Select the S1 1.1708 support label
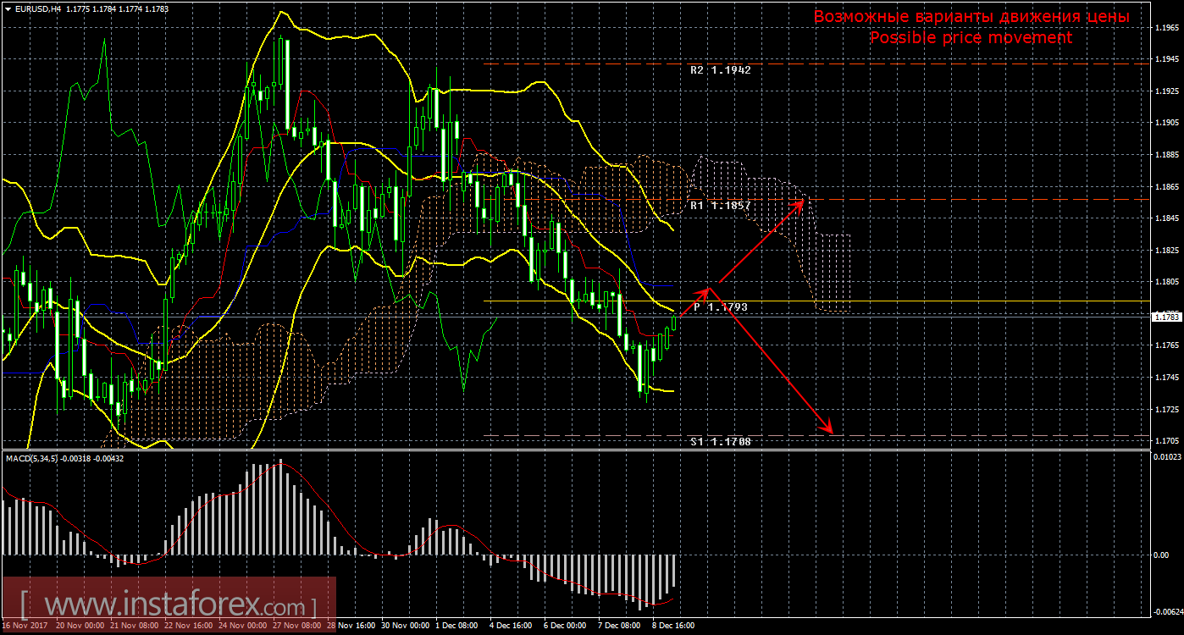 point(720,442)
